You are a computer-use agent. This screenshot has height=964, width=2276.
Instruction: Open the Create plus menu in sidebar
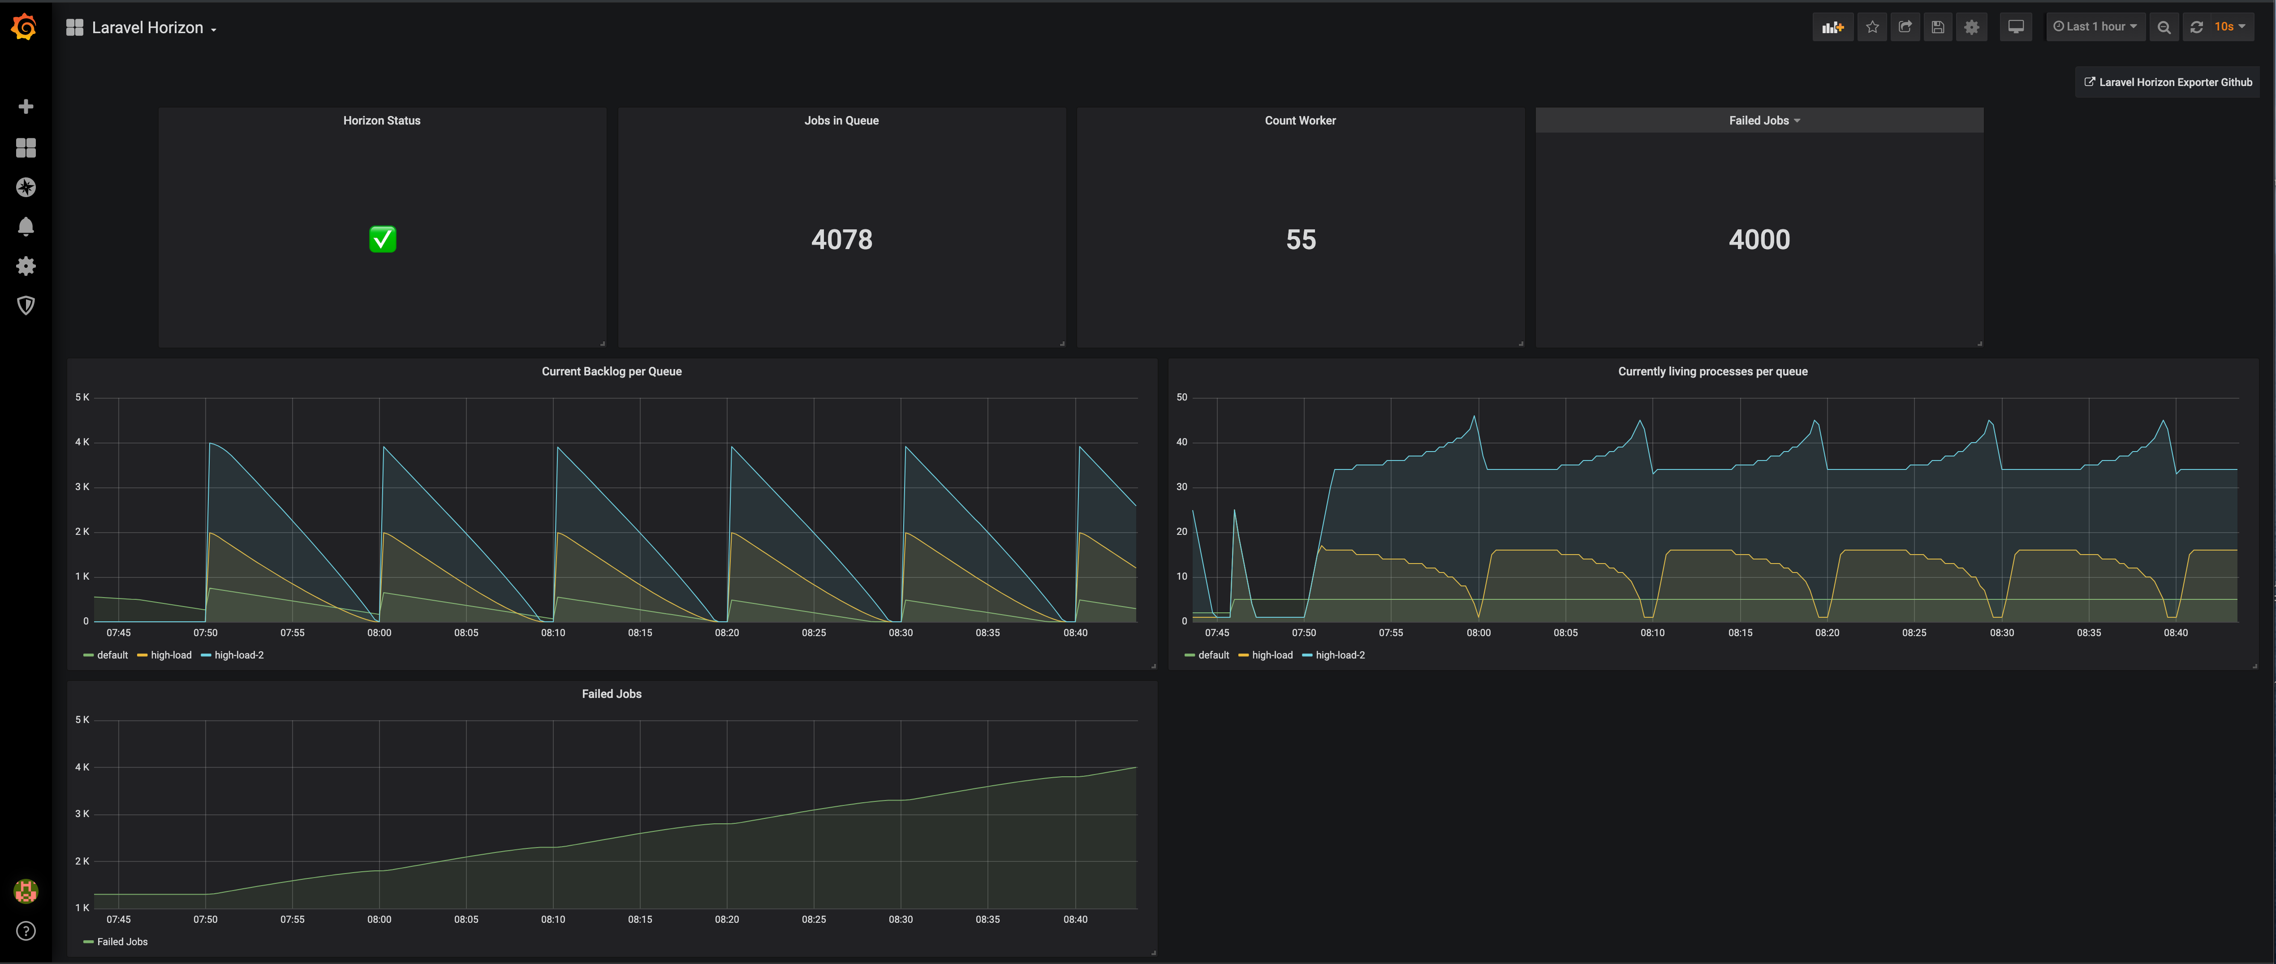(x=26, y=107)
